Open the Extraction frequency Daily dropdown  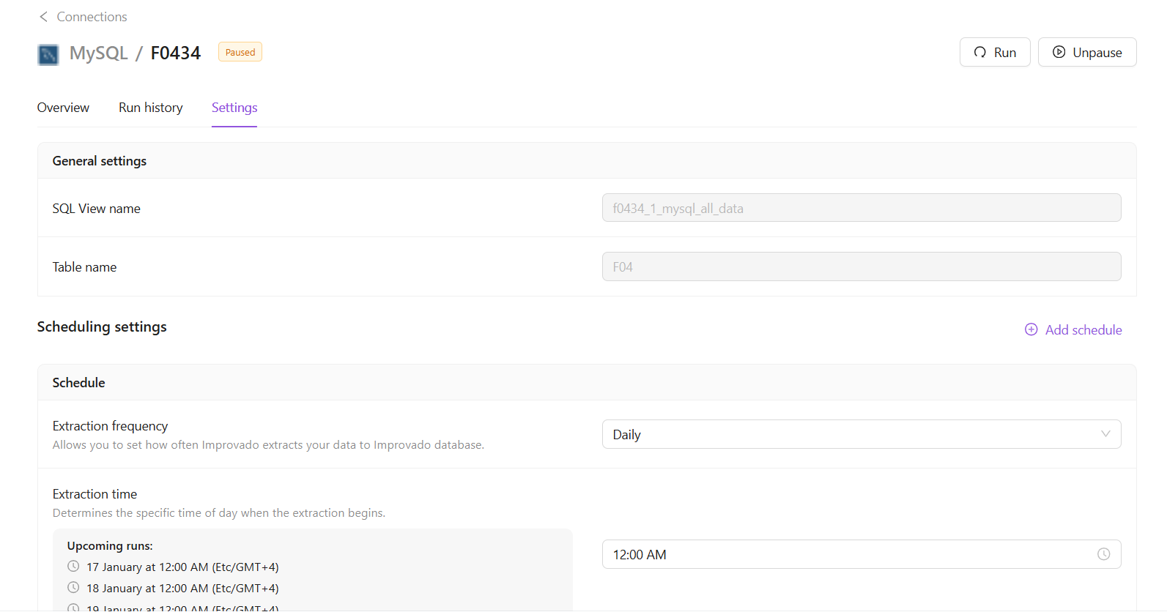pos(850,434)
